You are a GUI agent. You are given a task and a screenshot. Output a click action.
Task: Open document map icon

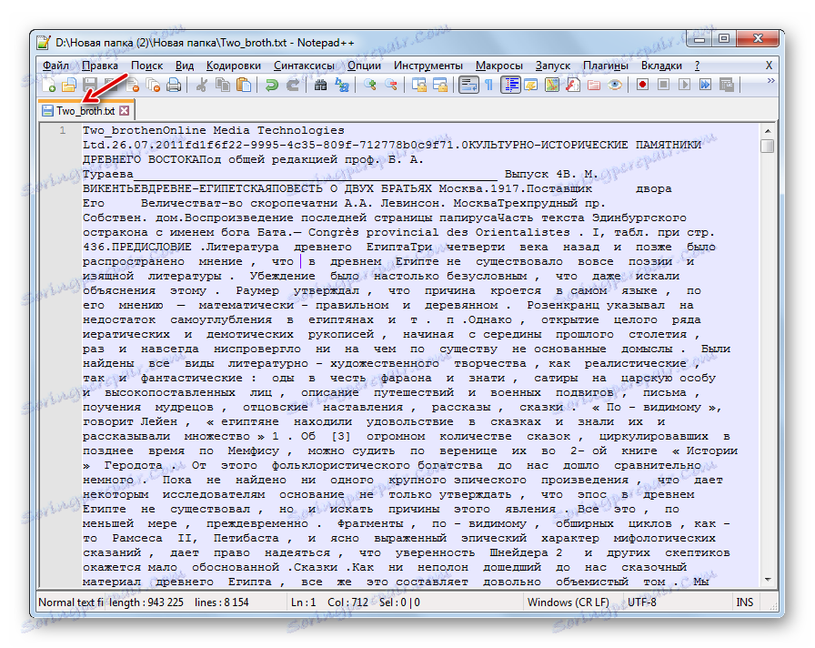[x=552, y=85]
